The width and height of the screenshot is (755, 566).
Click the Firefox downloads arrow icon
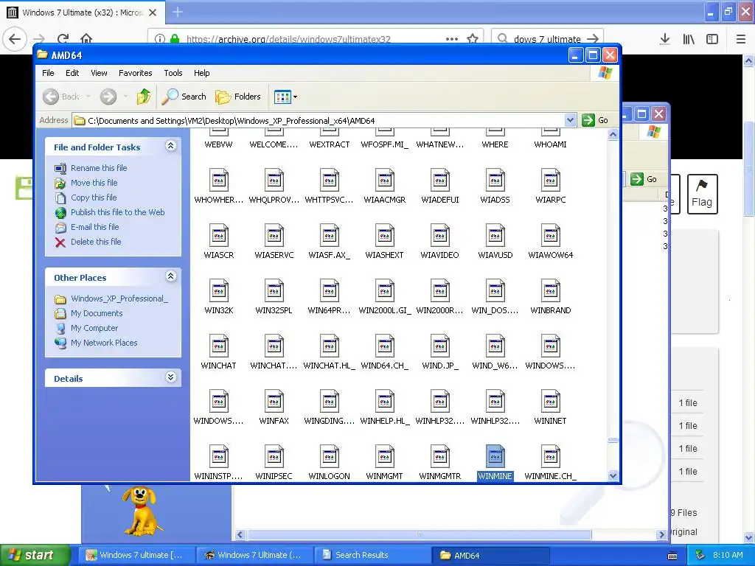click(664, 39)
